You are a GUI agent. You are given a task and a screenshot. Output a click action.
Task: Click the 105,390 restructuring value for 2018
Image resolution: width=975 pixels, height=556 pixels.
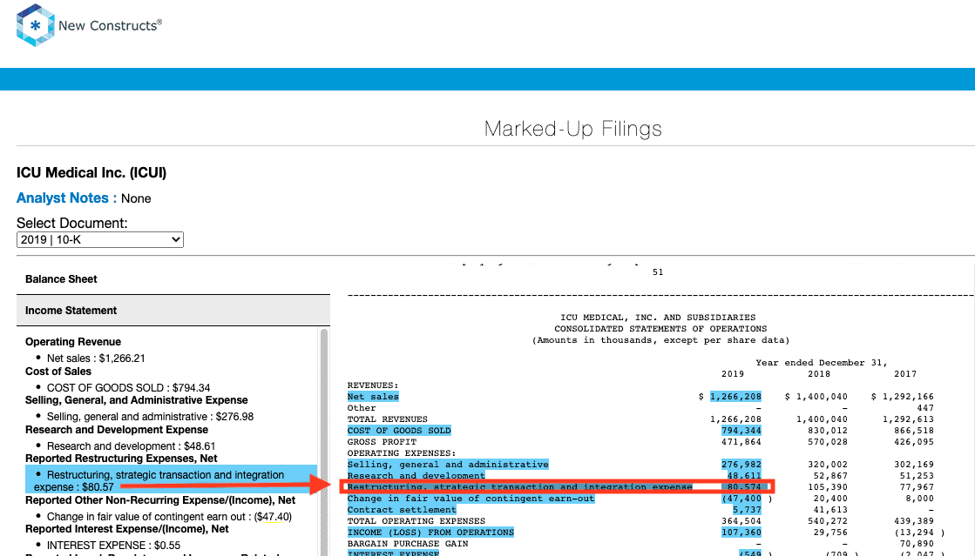coord(828,487)
